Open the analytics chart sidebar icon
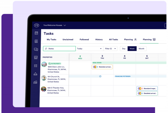168x113 pixels. point(36,82)
